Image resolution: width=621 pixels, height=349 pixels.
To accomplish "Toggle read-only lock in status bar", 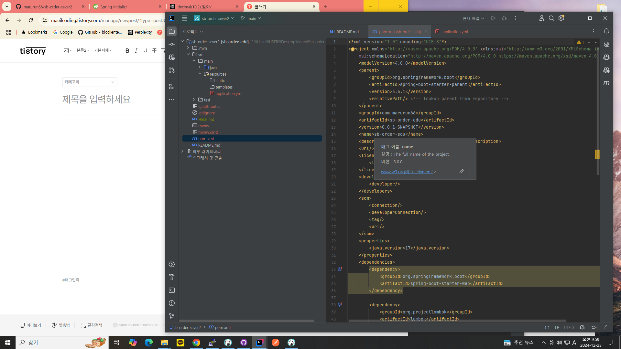I will [x=605, y=327].
